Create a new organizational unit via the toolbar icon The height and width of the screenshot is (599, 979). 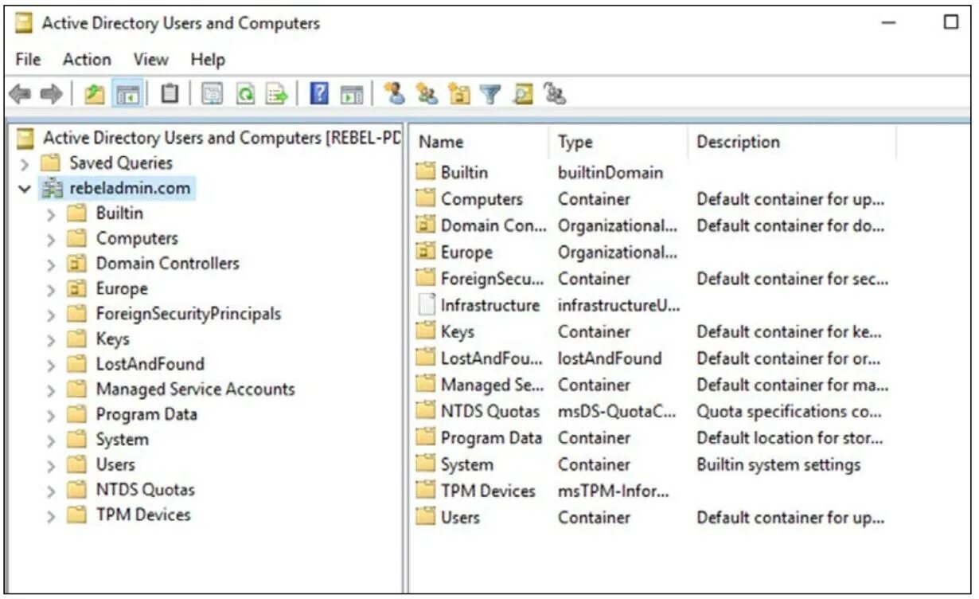[x=459, y=94]
